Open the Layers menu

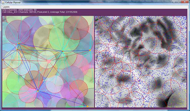click(6, 7)
